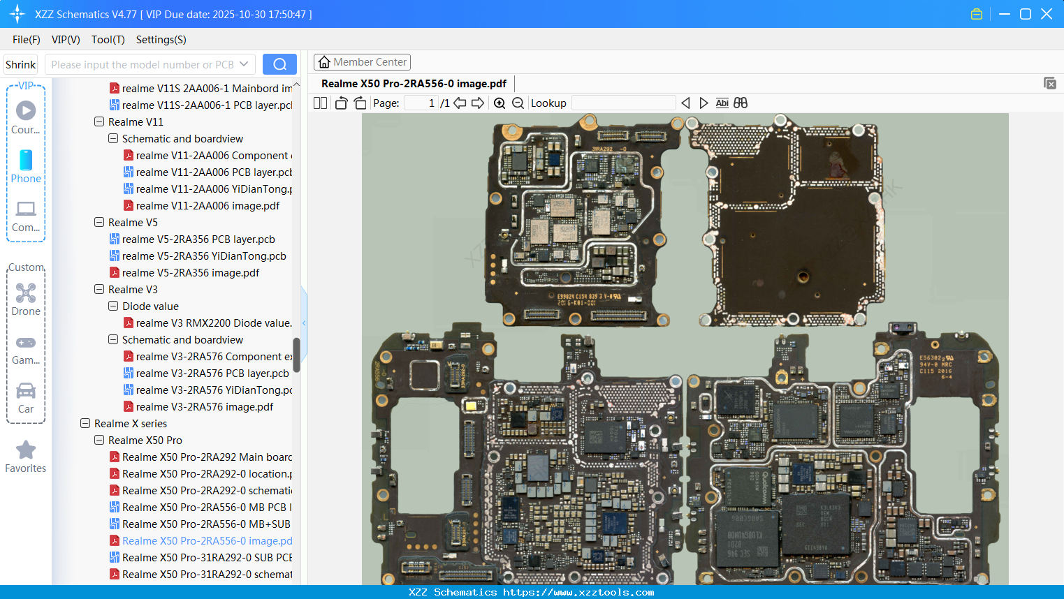Toggle the two-page view layout icon
This screenshot has width=1064, height=599.
[x=320, y=103]
